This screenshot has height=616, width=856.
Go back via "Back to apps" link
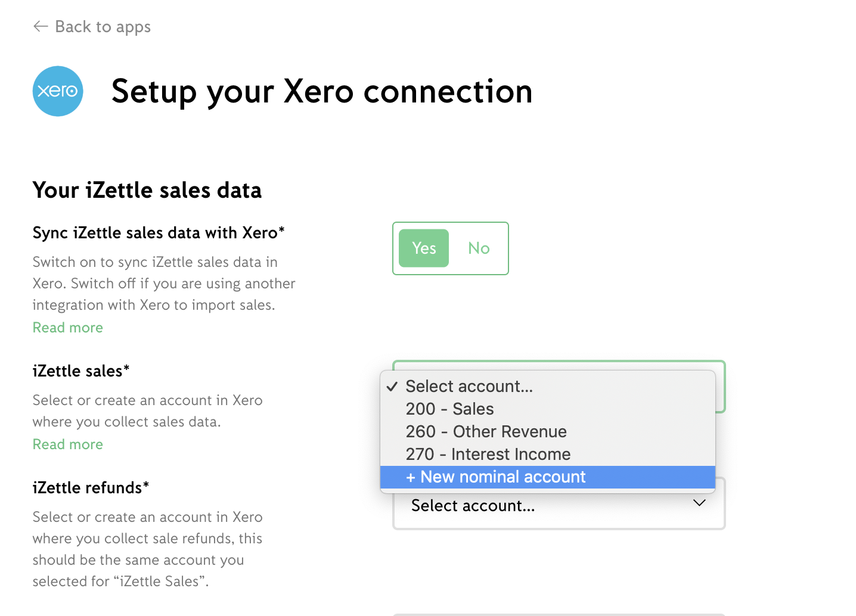103,27
